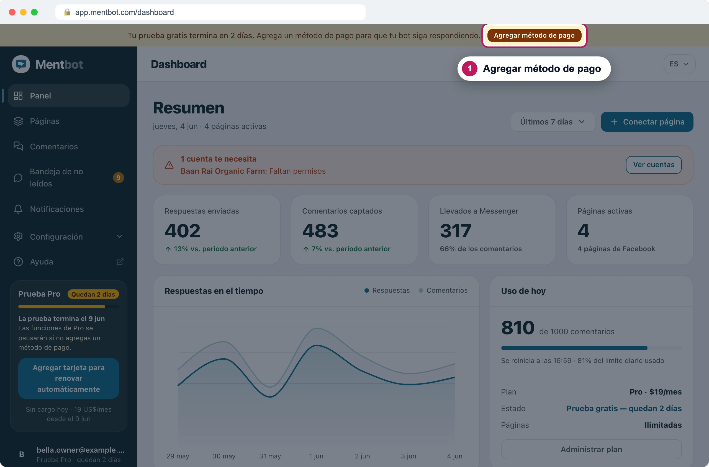Open Bandeja de no leídos menu item
This screenshot has width=709, height=467.
pos(69,178)
